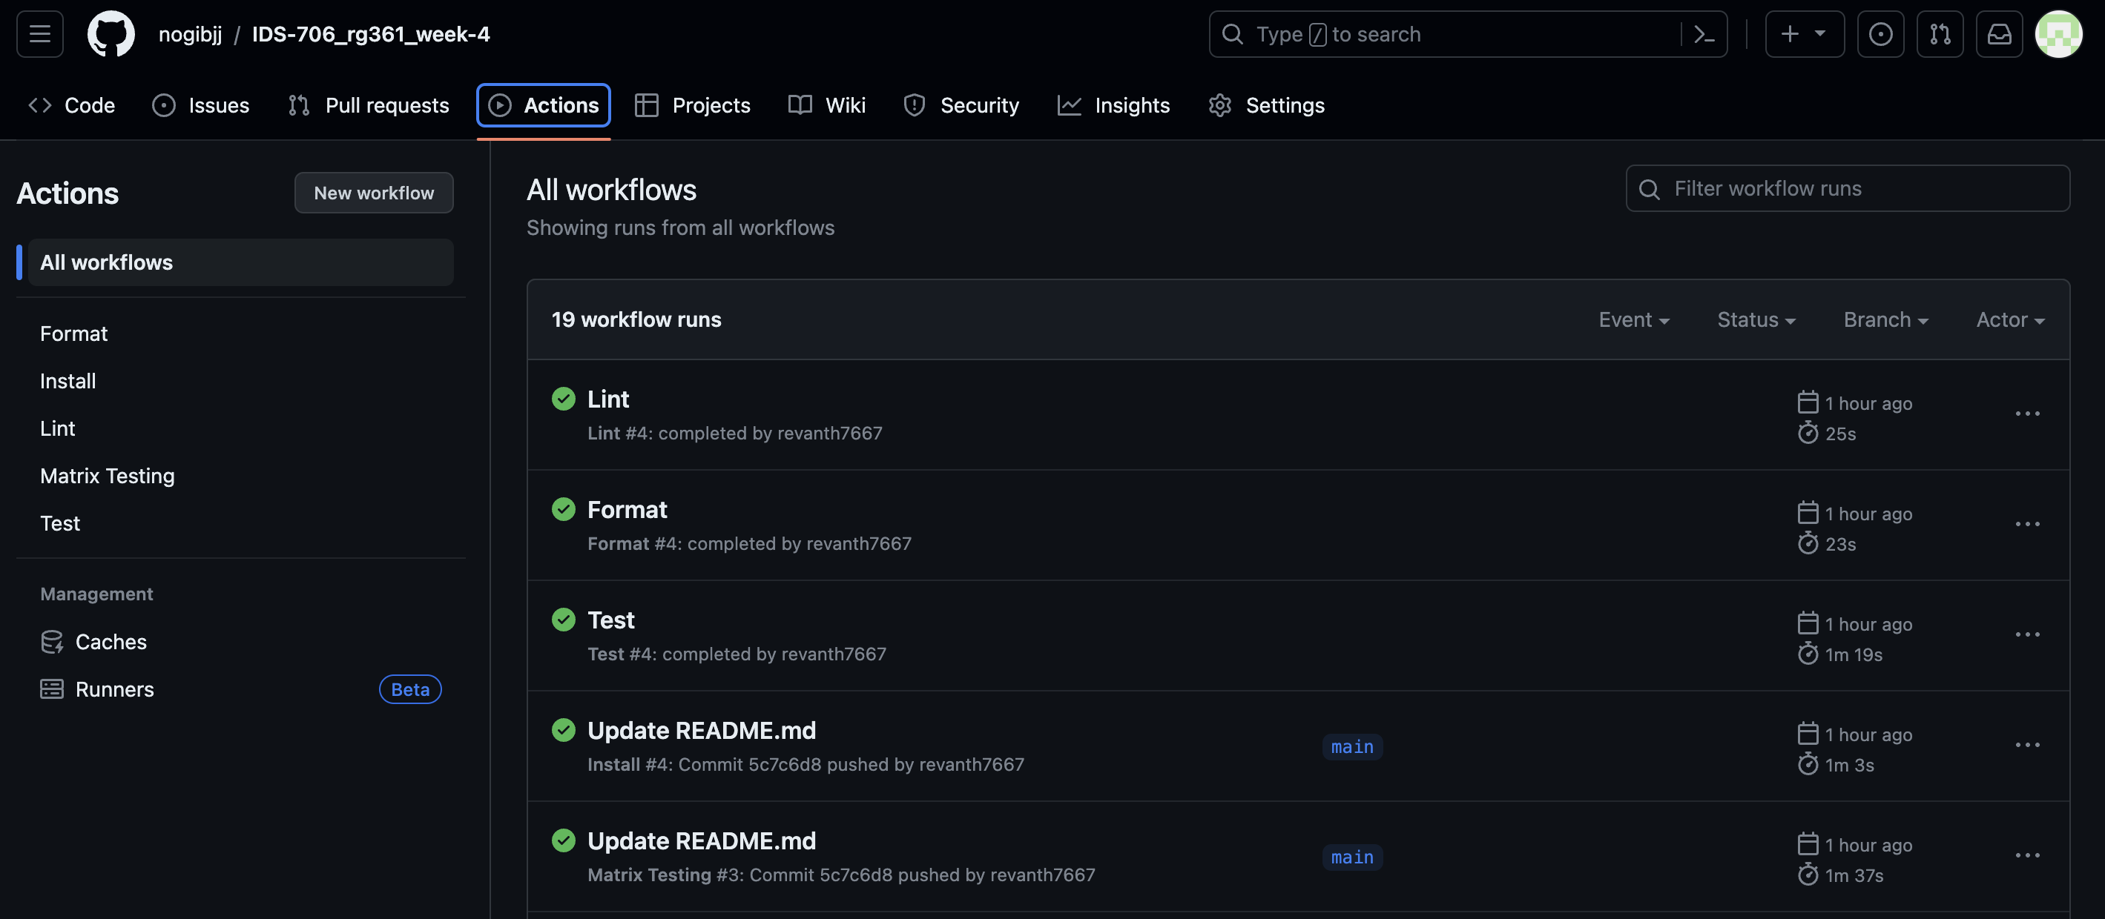Open the create new plus dropdown
Image resolution: width=2105 pixels, height=919 pixels.
pos(1805,34)
